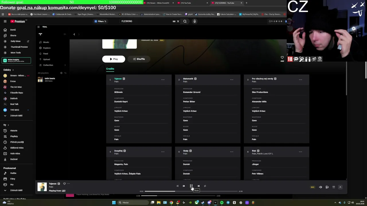Screen dimensions: 367x206
Task: Click the Tidal logo icon
Action: pos(40,34)
